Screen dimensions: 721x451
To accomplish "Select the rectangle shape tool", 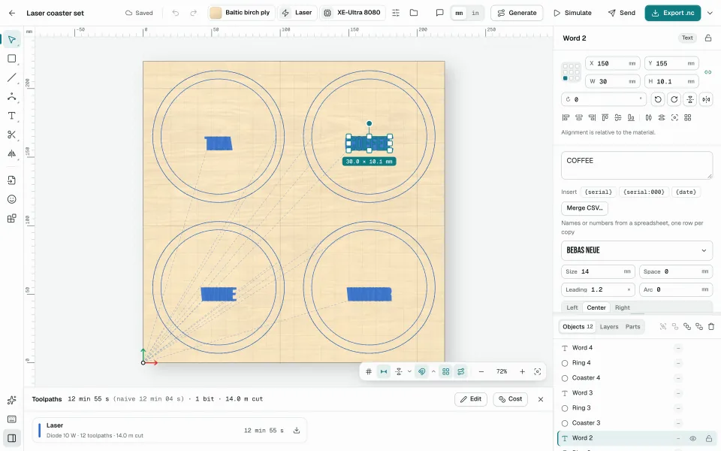I will click(12, 59).
